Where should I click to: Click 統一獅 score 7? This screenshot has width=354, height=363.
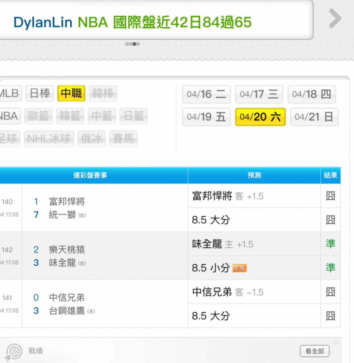36,215
